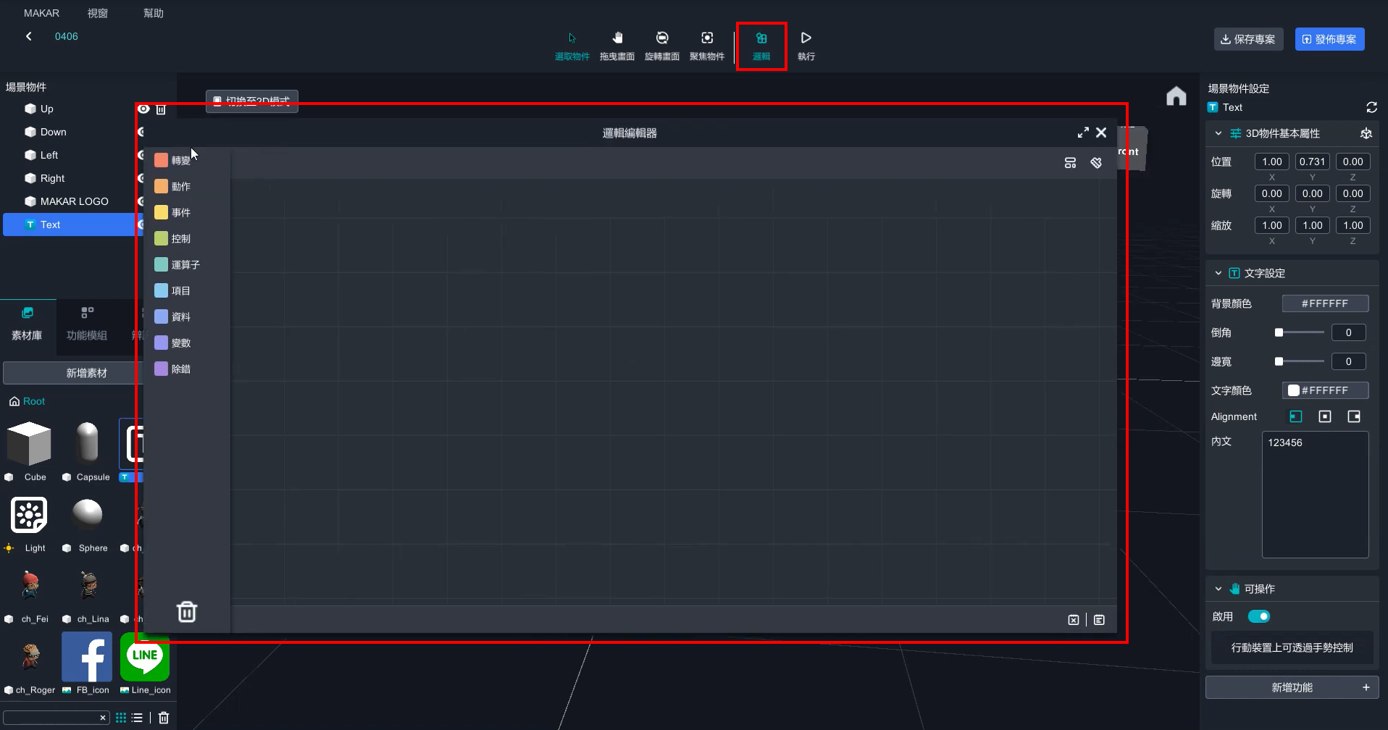Viewport: 1388px width, 730px height.
Task: Click the block layout icon in logic editor
Action: [1070, 163]
